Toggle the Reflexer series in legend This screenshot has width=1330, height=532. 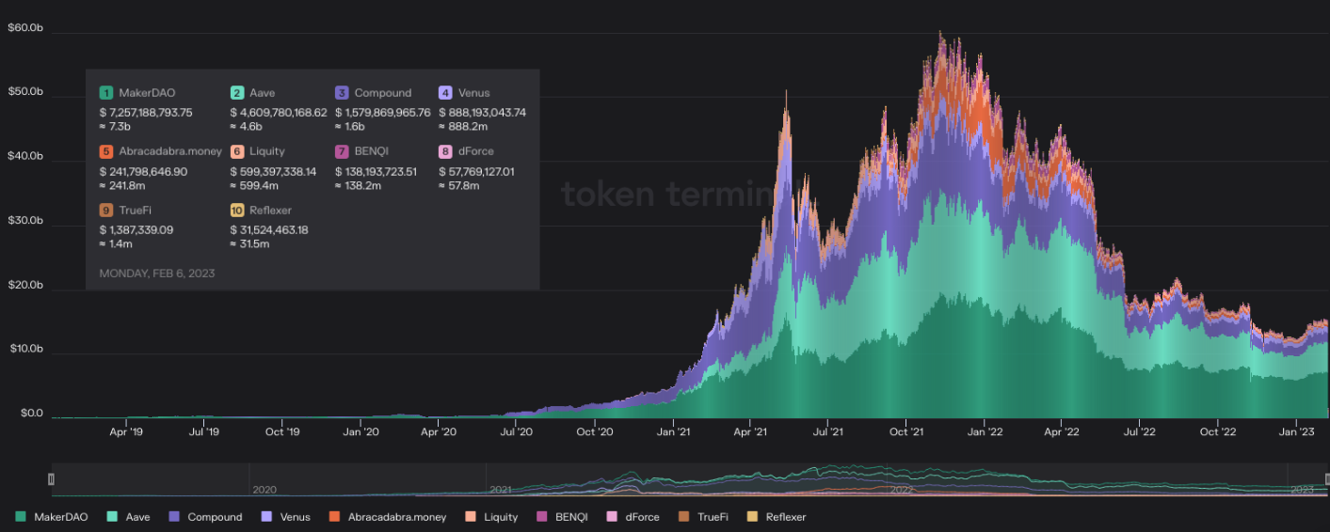pos(777,517)
